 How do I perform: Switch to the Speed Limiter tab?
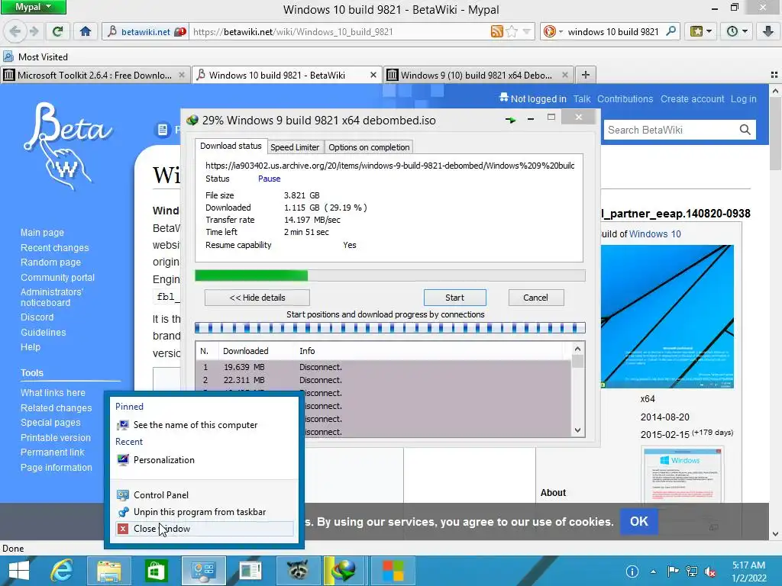tap(295, 147)
